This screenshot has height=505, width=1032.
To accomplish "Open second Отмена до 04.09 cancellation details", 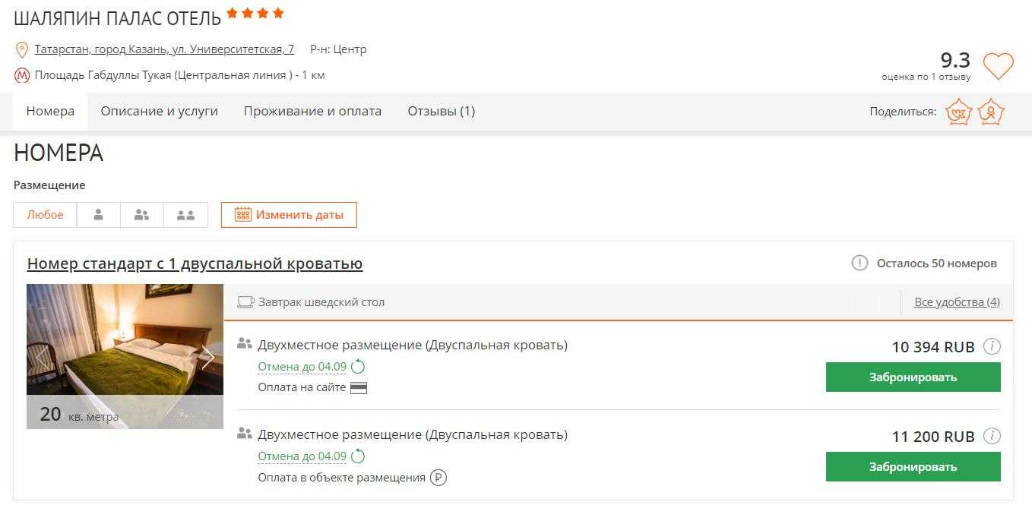I will pyautogui.click(x=302, y=457).
